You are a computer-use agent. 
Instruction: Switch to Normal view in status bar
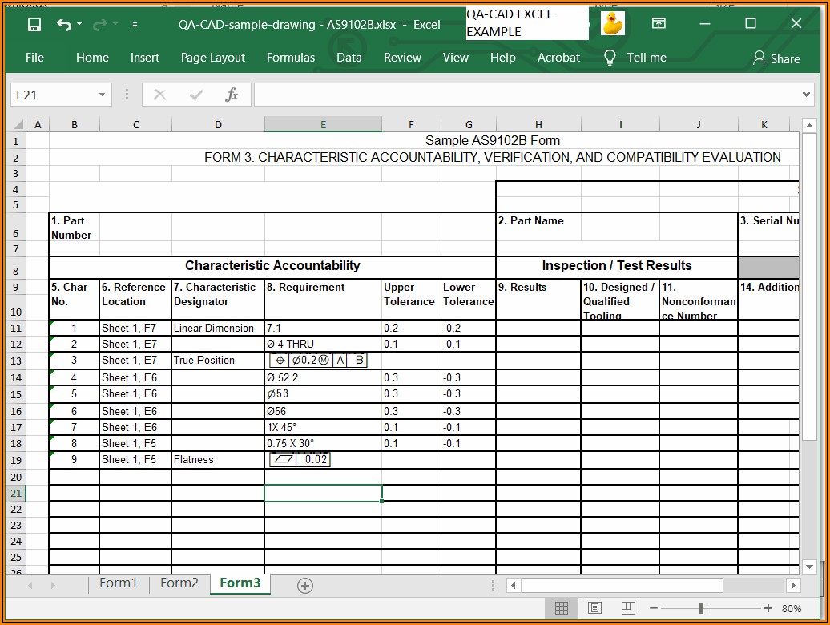click(562, 608)
